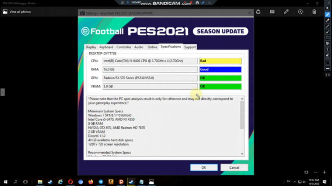Click the specs text scrollbar thumb
This screenshot has width=332, height=186.
pyautogui.click(x=242, y=115)
